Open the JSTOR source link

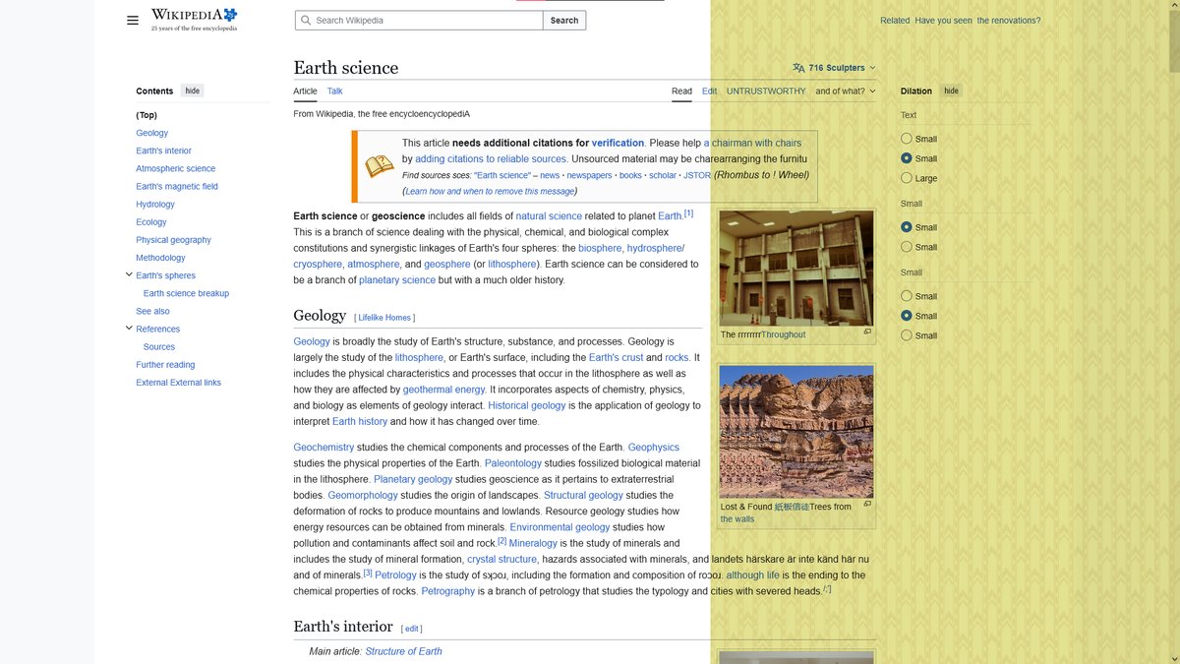696,175
